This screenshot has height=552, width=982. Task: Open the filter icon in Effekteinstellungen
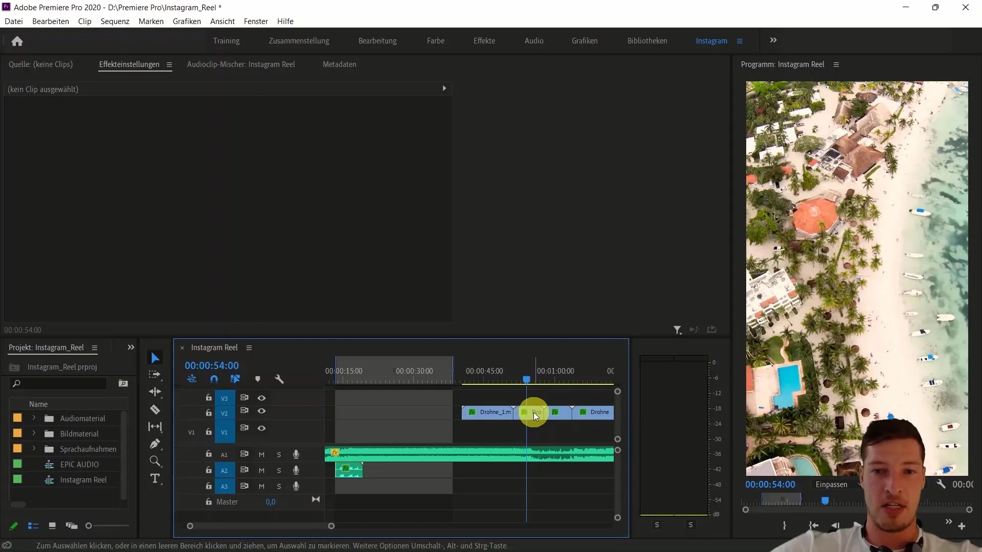point(677,330)
